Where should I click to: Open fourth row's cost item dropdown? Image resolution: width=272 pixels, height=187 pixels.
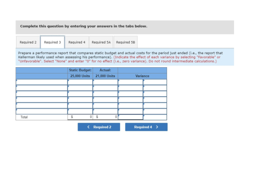(42, 100)
